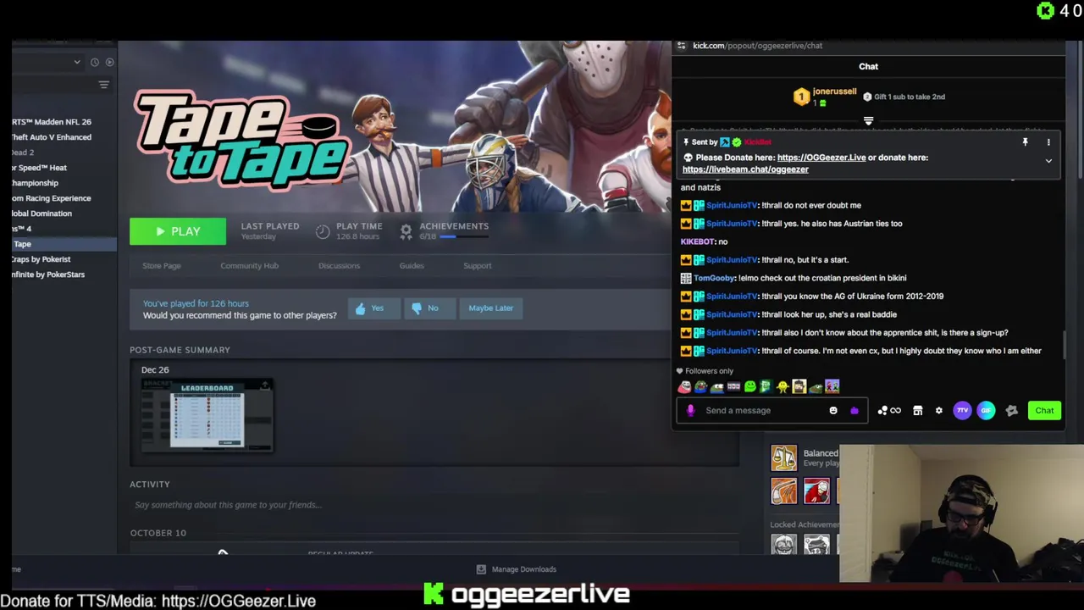Click the Play Time clock icon

pyautogui.click(x=323, y=231)
